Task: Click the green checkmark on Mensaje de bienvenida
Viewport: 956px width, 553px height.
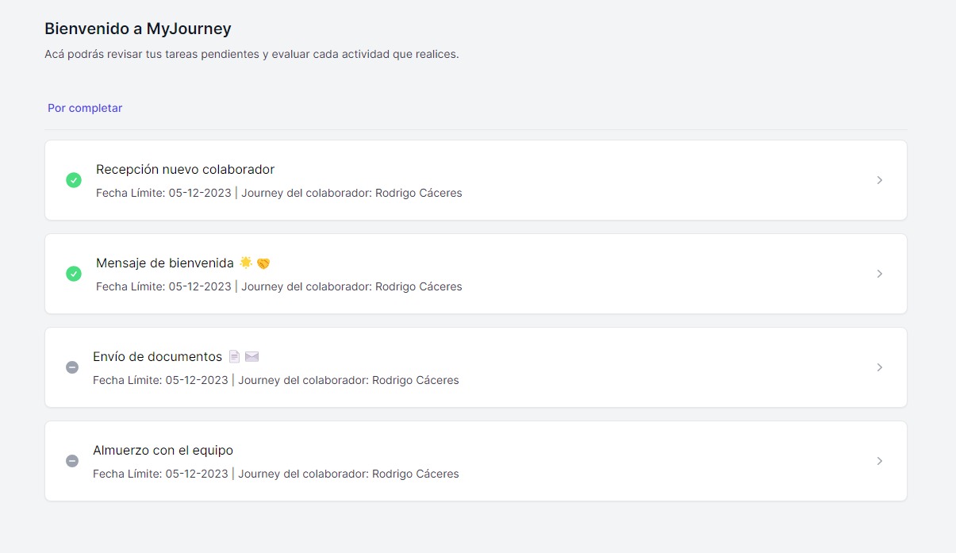Action: (x=73, y=274)
